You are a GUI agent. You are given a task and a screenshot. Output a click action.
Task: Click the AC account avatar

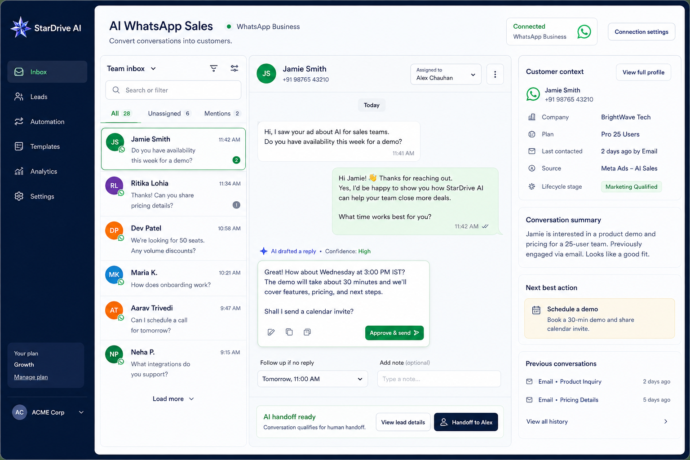(19, 412)
